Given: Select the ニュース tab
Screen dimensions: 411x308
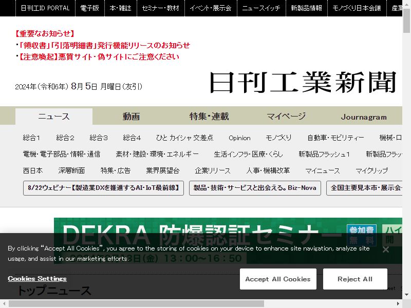Looking at the screenshot, I should pos(54,117).
